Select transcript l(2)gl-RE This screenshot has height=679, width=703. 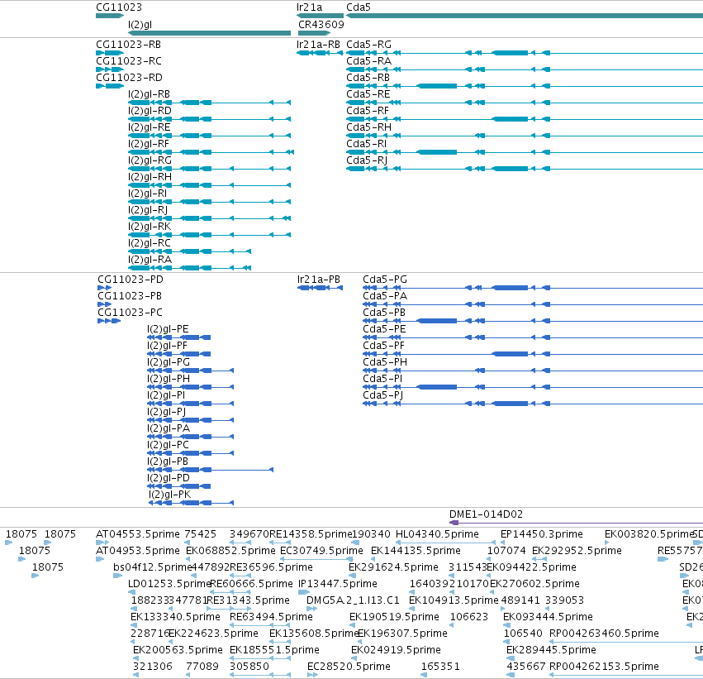coord(150,127)
